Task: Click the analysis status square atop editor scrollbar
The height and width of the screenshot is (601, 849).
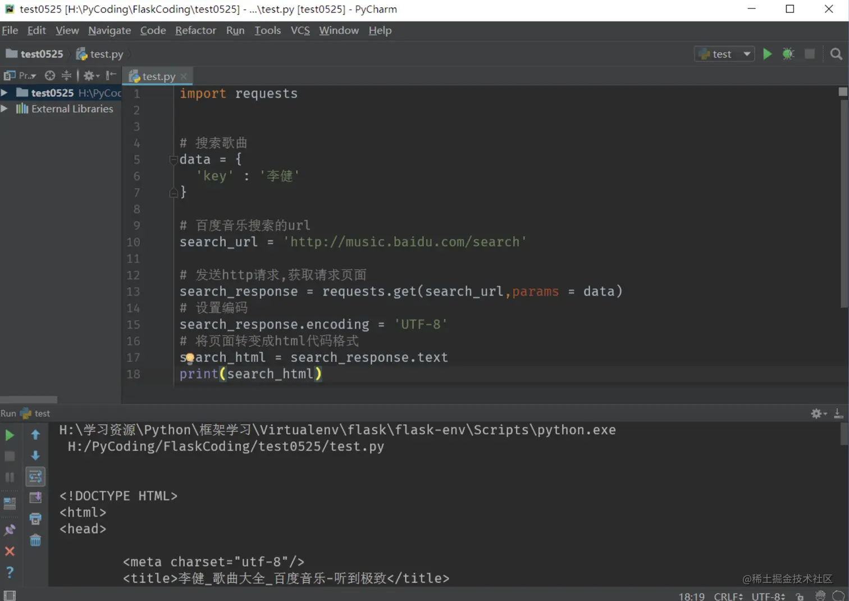Action: [x=843, y=92]
